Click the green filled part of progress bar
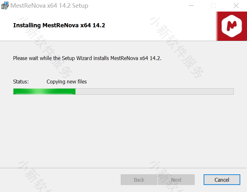The width and height of the screenshot is (247, 192). coord(44,92)
